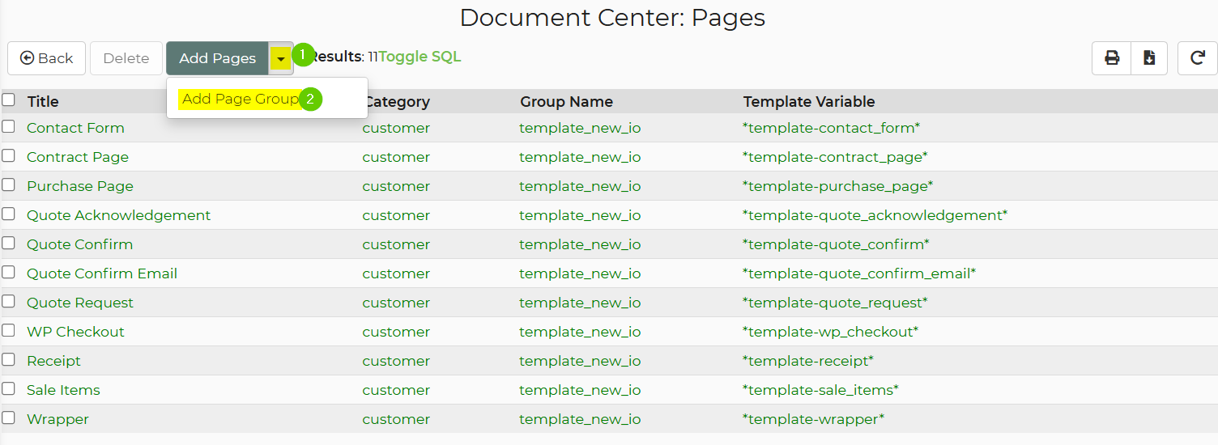Enable the Wrapper row checkbox
Image resolution: width=1218 pixels, height=445 pixels.
8,417
